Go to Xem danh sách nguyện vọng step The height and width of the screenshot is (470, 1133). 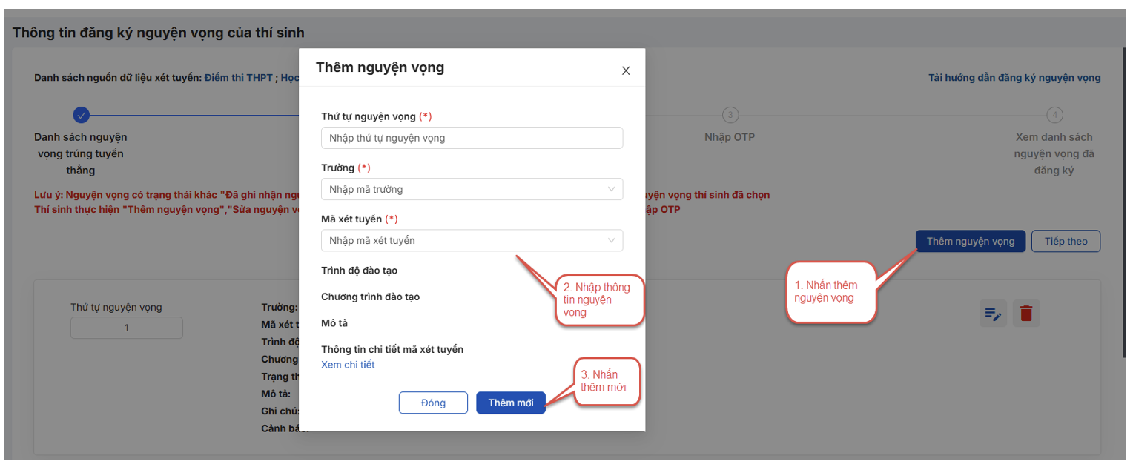click(x=1054, y=153)
